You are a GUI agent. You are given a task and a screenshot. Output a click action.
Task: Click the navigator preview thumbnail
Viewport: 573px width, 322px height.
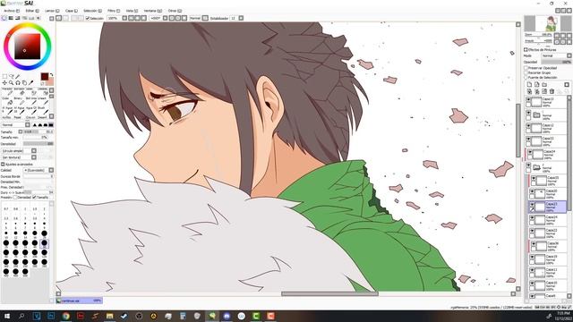[x=548, y=24]
